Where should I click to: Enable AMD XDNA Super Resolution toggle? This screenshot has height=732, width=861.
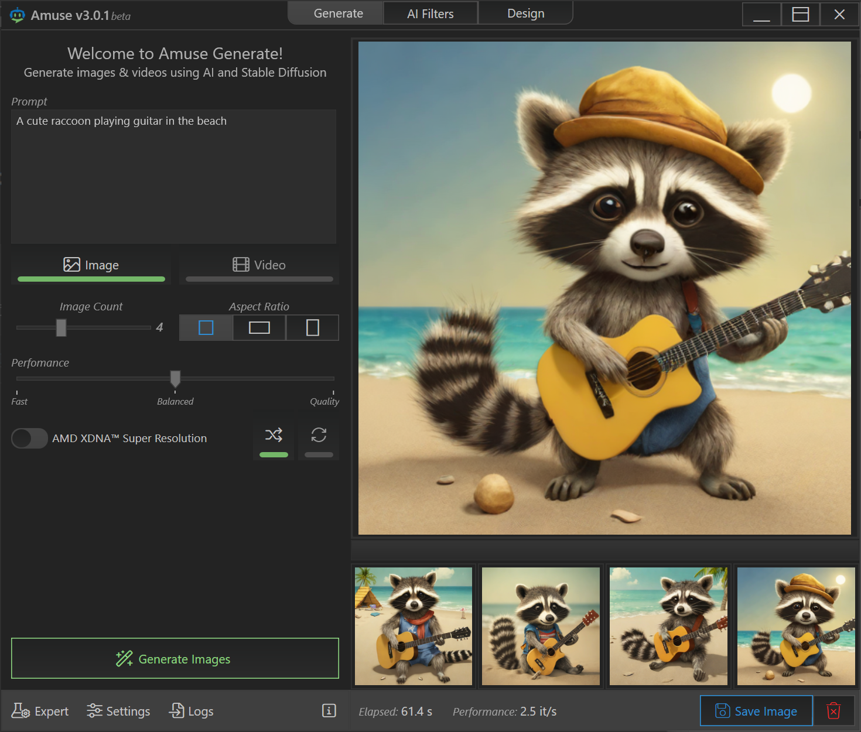[x=29, y=438]
